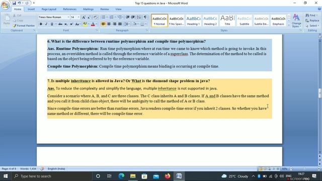The height and width of the screenshot is (181, 322).
Task: Shrink font size icon
Action: click(x=89, y=17)
